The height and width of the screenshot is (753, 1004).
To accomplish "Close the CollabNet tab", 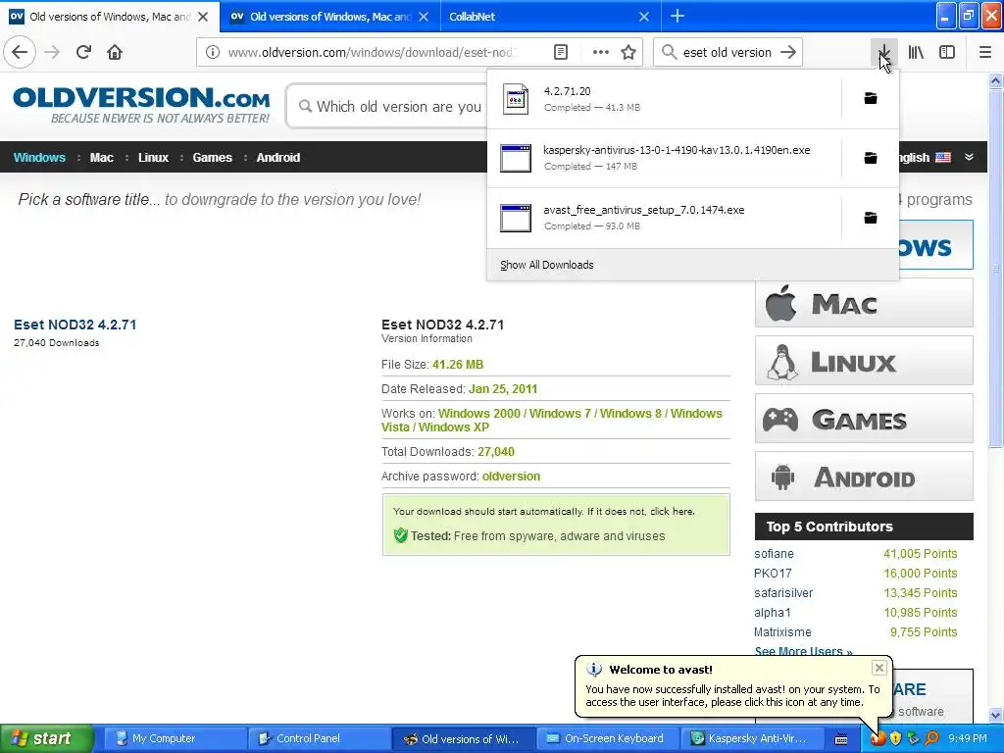I will (644, 17).
